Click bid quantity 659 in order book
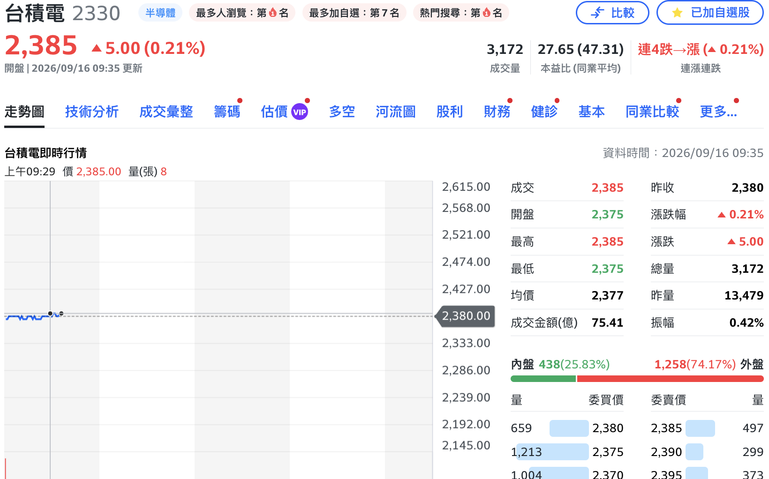Viewport: 769px width, 479px height. [x=521, y=428]
